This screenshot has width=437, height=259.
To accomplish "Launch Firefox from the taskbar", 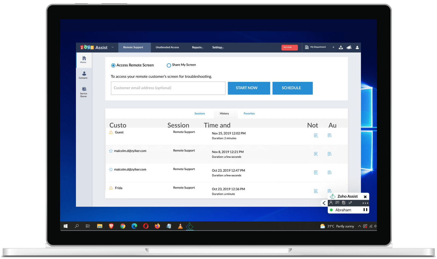I will click(157, 226).
